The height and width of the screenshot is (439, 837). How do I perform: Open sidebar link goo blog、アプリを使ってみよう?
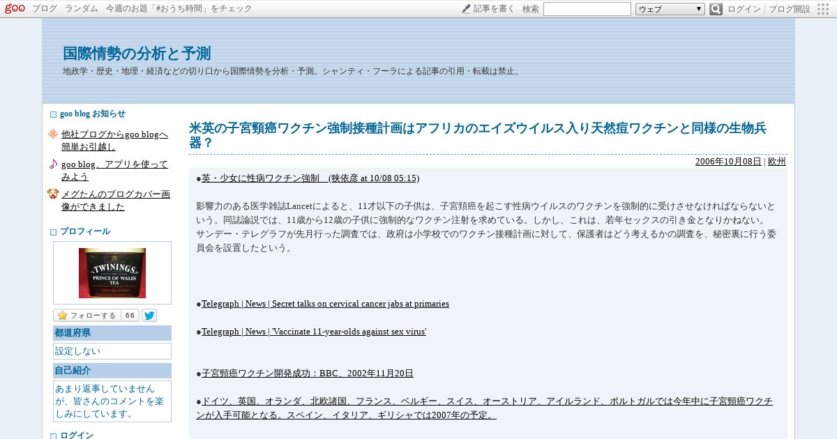point(114,171)
